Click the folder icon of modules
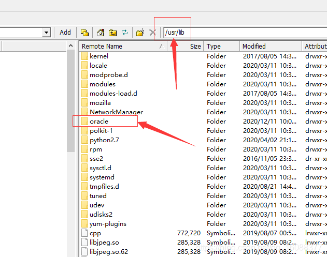Viewport: 327px width, 257px height. click(x=84, y=84)
